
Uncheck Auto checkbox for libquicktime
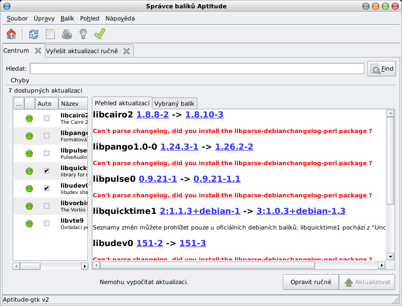pyautogui.click(x=47, y=171)
